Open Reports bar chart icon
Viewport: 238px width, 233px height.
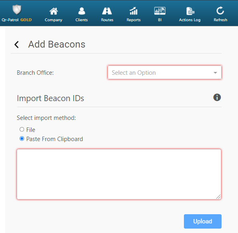point(133,11)
